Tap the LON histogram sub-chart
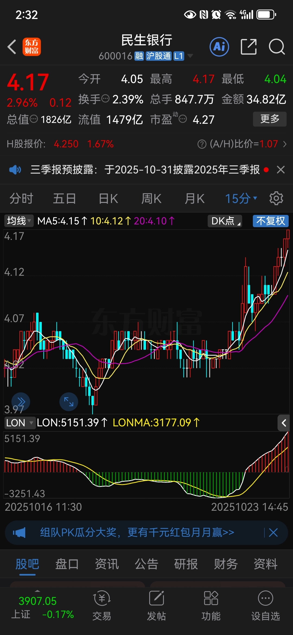The image size is (293, 635). (146, 465)
